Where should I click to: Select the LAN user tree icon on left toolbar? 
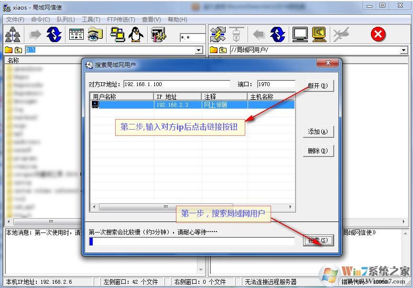(x=13, y=34)
